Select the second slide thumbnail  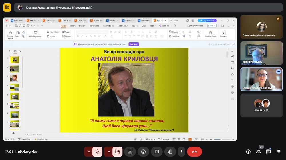point(14,69)
